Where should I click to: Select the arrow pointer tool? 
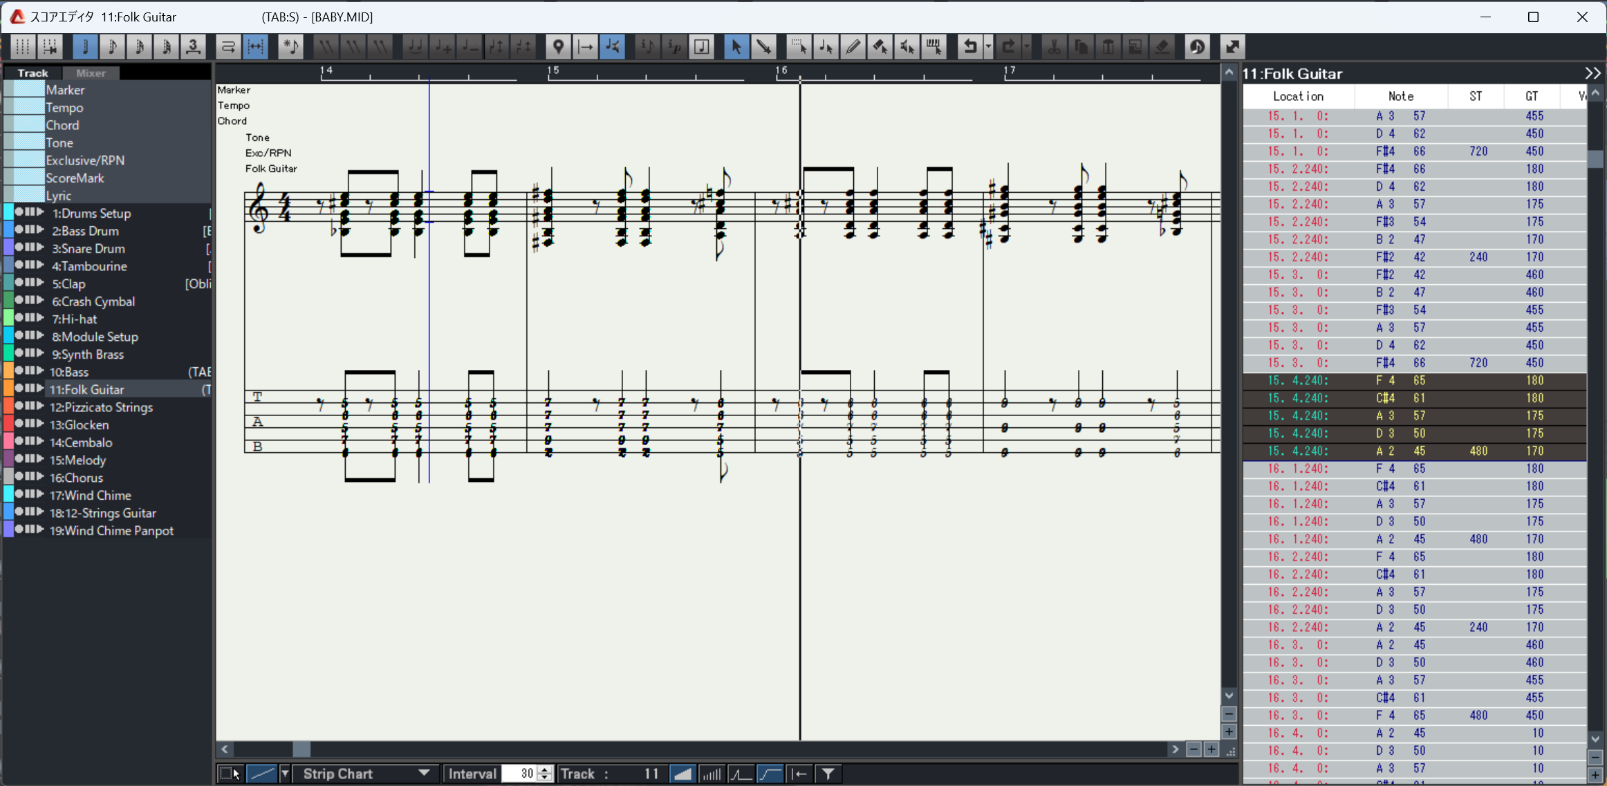[x=736, y=47]
